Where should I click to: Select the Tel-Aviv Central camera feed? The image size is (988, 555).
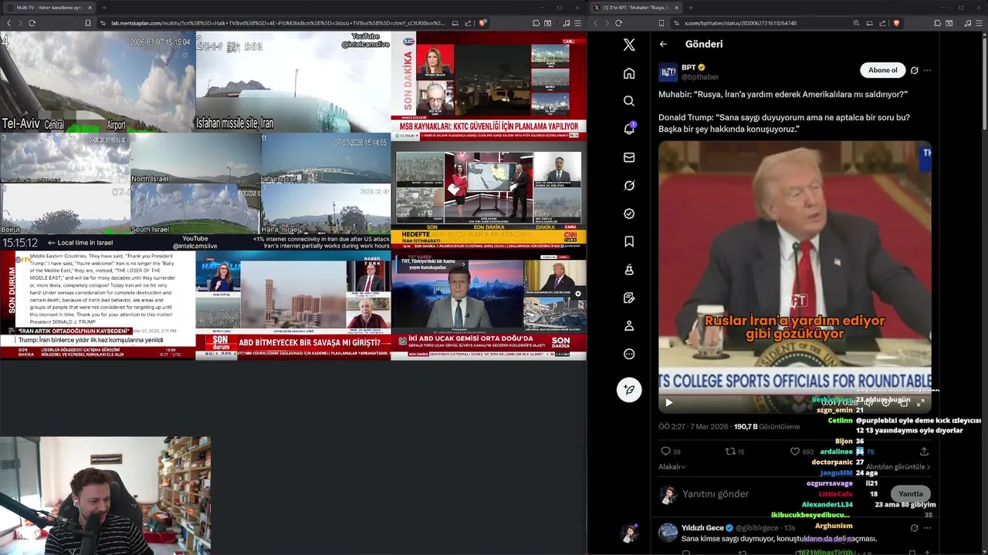pos(97,82)
